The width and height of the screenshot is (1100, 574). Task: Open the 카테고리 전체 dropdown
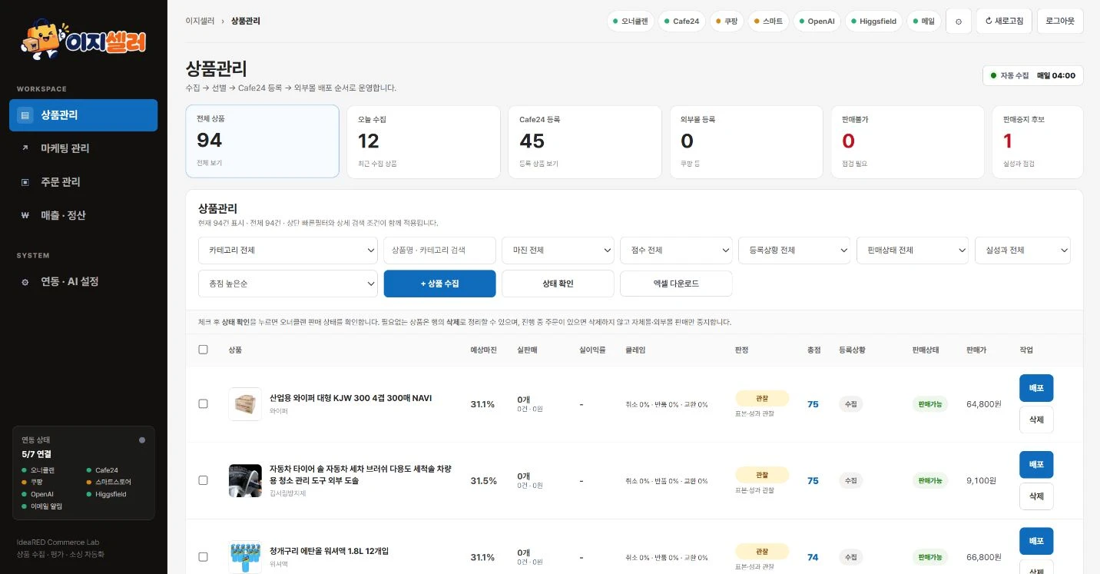[x=288, y=251]
